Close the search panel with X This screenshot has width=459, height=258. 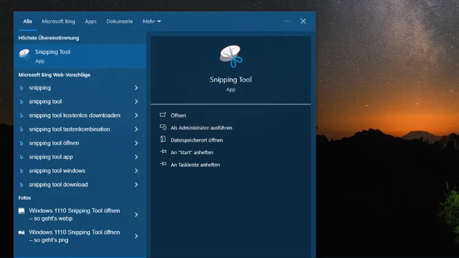[x=303, y=21]
